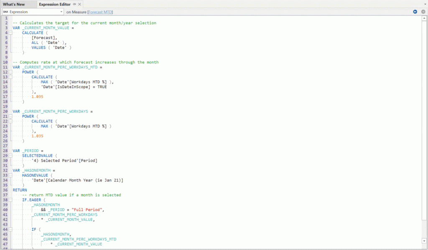Image resolution: width=428 pixels, height=250 pixels.
Task: Click the gray forward-navigation arrow icon
Action: click(423, 12)
